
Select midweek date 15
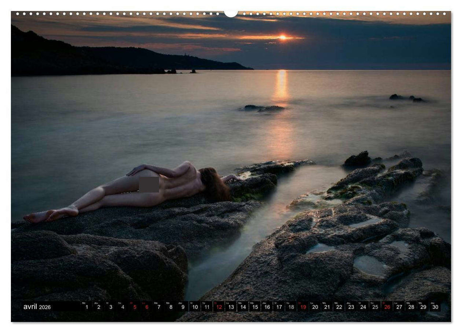tap(255, 307)
